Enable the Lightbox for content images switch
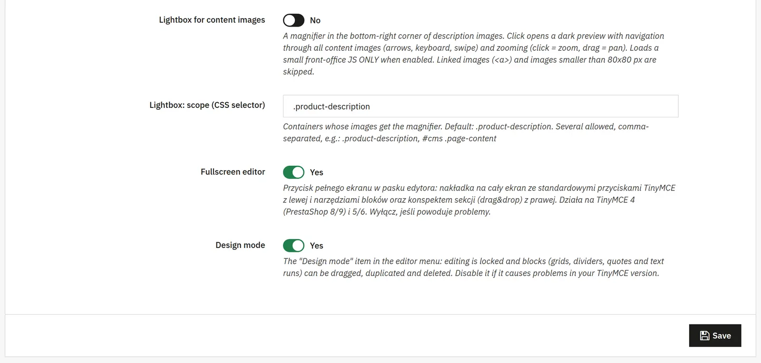Image resolution: width=761 pixels, height=363 pixels. pos(293,20)
